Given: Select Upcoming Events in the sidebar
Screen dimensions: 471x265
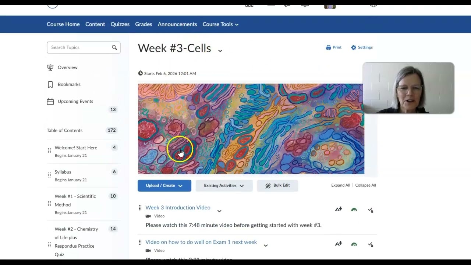Looking at the screenshot, I should coord(75,101).
